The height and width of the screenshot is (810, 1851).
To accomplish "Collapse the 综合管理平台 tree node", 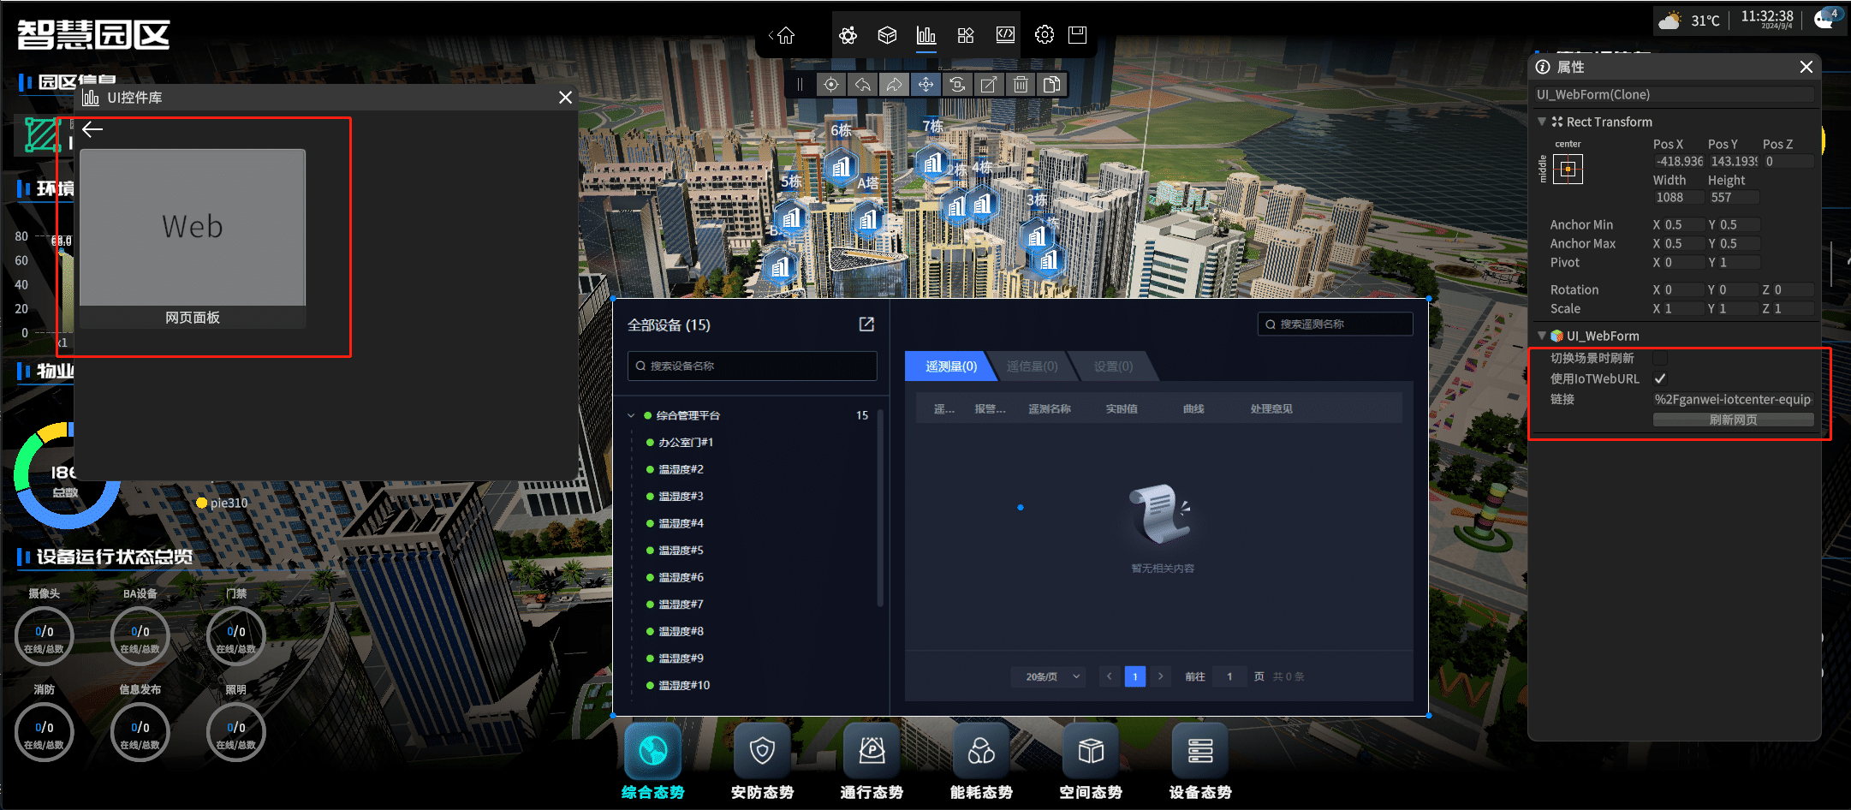I will pos(632,415).
